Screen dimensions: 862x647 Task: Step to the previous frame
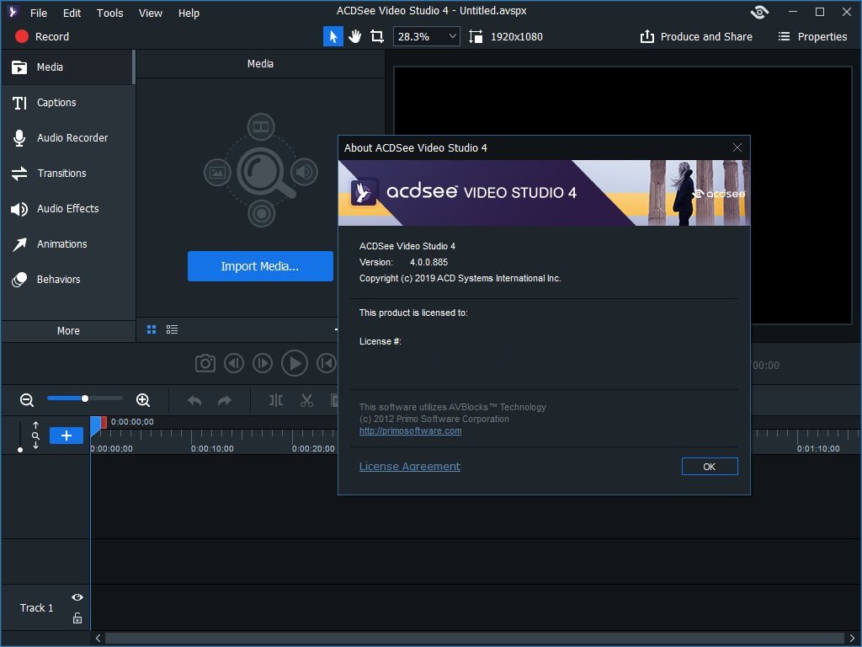(x=234, y=364)
